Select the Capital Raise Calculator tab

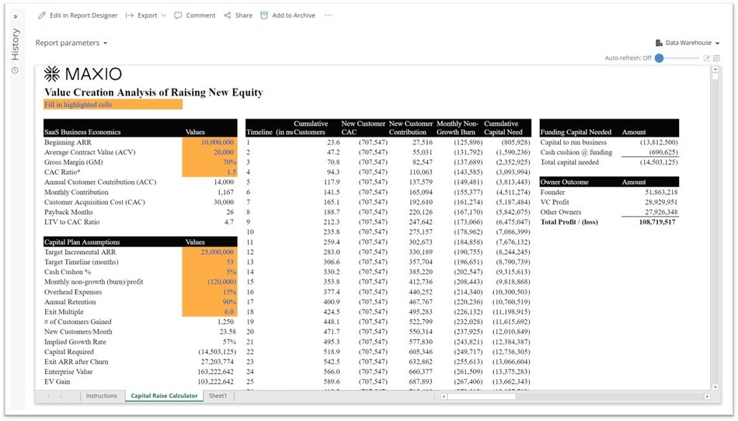164,396
